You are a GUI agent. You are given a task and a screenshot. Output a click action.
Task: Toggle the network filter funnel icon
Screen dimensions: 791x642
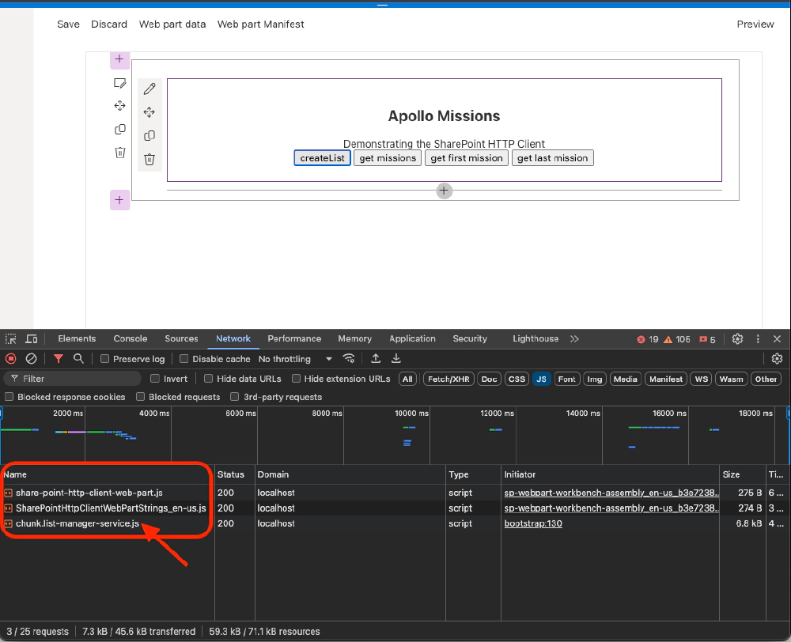(x=58, y=359)
